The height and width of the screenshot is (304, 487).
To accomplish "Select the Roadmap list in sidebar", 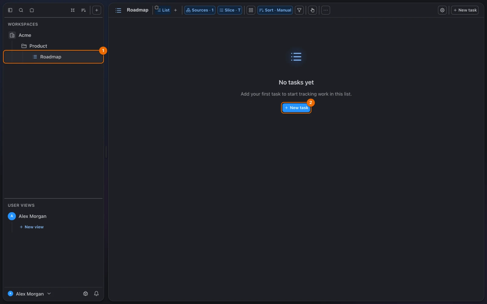I will tap(53, 57).
